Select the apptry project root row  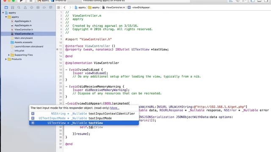[x=28, y=13]
